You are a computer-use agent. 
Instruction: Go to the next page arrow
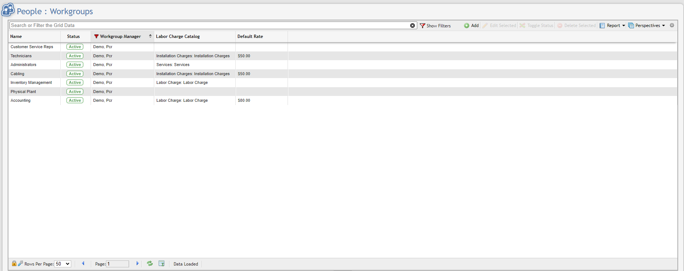pyautogui.click(x=137, y=263)
